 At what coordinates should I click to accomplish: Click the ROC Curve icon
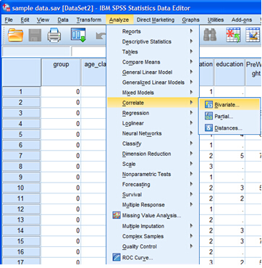117,257
